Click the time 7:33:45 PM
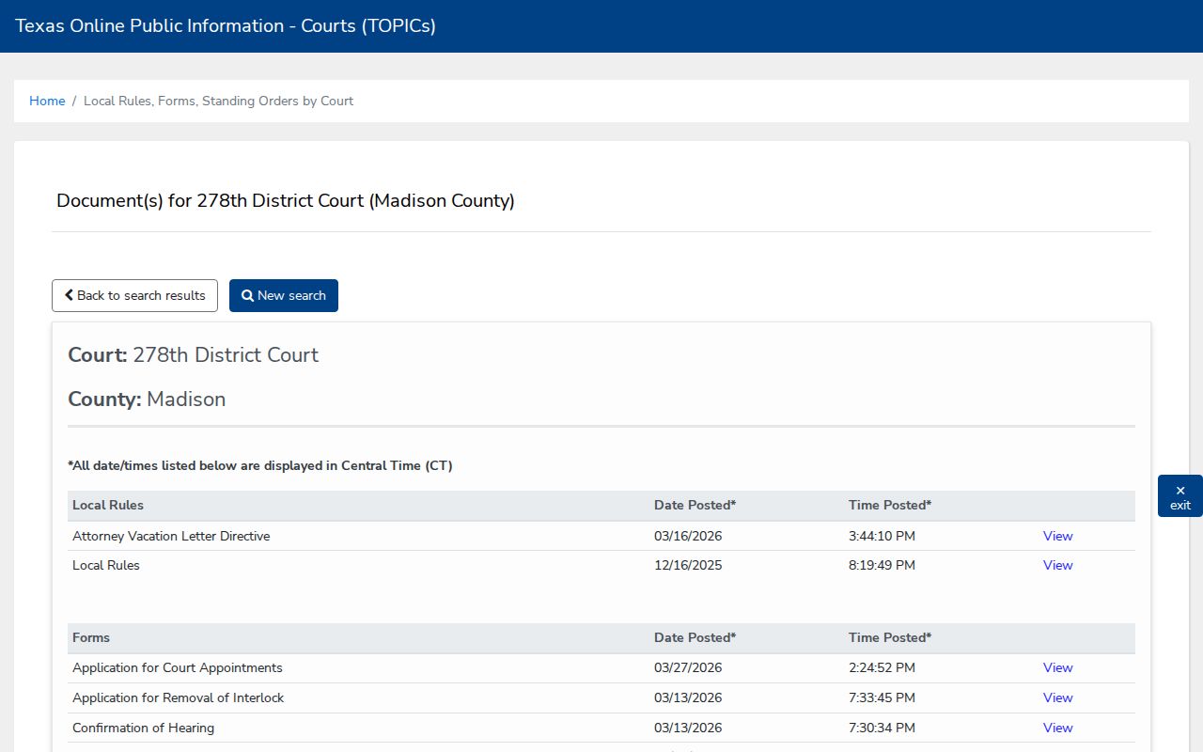The width and height of the screenshot is (1203, 752). 882,697
